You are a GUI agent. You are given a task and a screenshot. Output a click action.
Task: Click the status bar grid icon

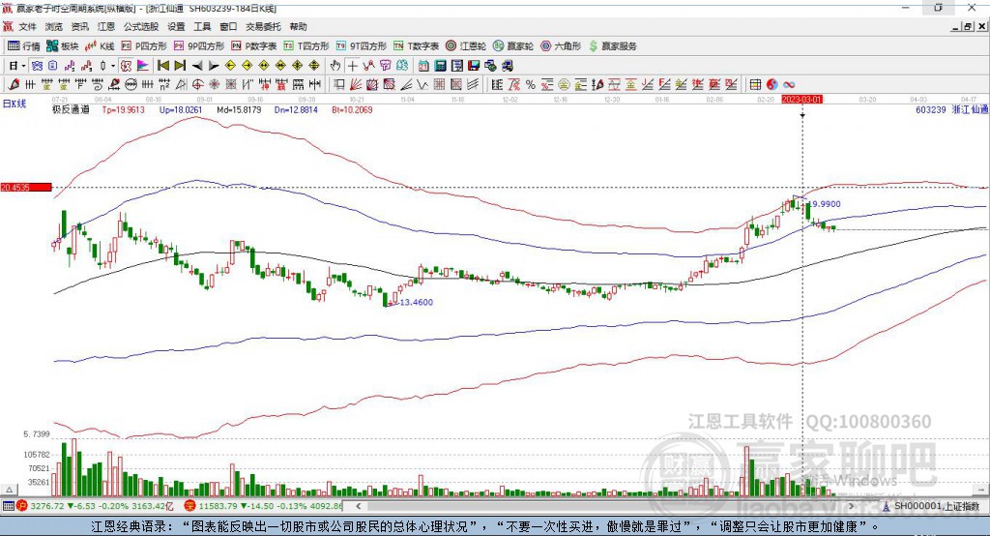(x=8, y=506)
